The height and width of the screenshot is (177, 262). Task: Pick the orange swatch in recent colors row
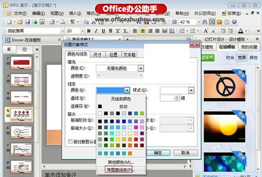[x=130, y=153]
